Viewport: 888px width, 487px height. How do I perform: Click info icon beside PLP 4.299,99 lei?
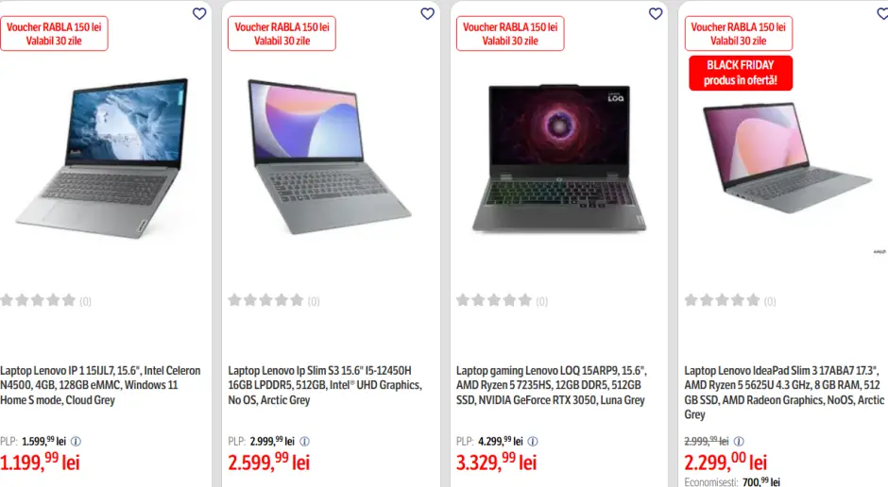[x=533, y=441]
